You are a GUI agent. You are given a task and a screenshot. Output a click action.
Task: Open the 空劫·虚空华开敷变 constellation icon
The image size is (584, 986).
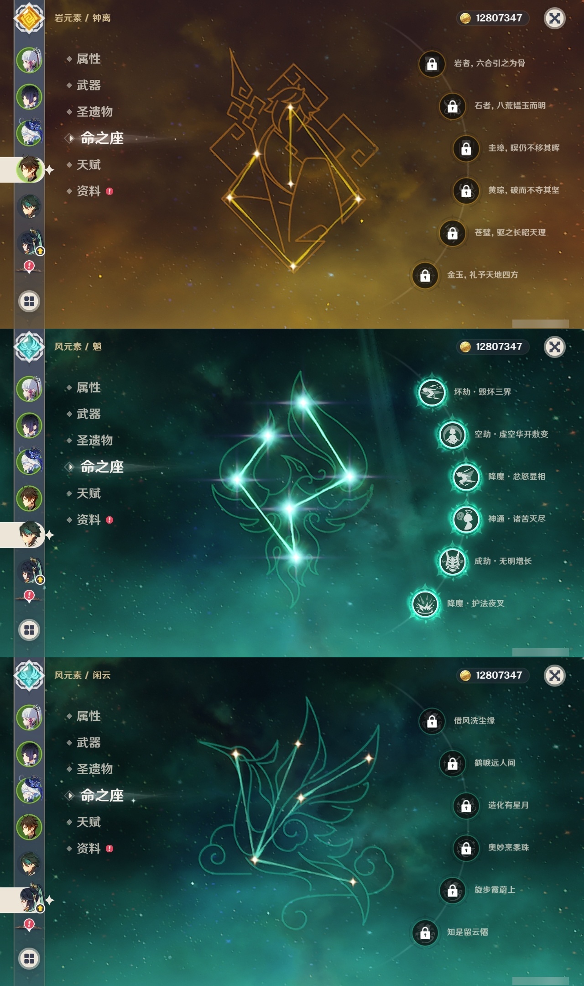tap(452, 435)
